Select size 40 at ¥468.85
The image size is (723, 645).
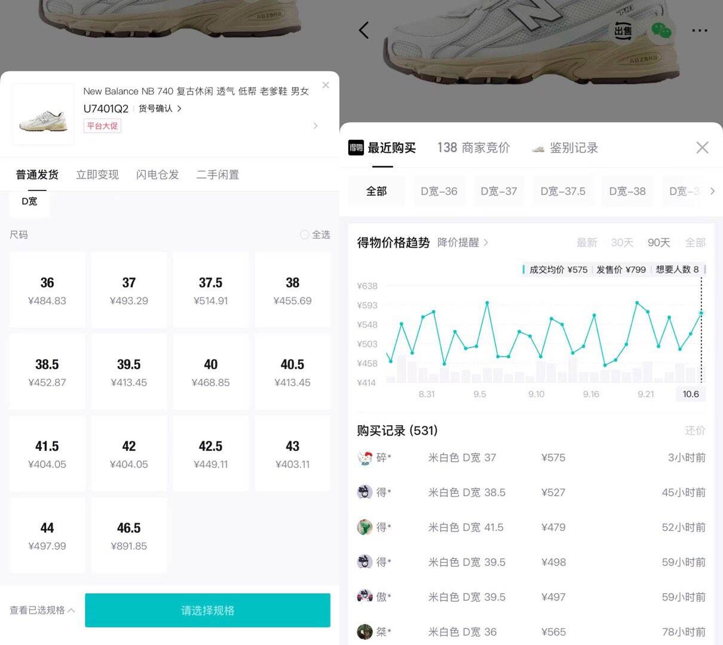pos(211,371)
